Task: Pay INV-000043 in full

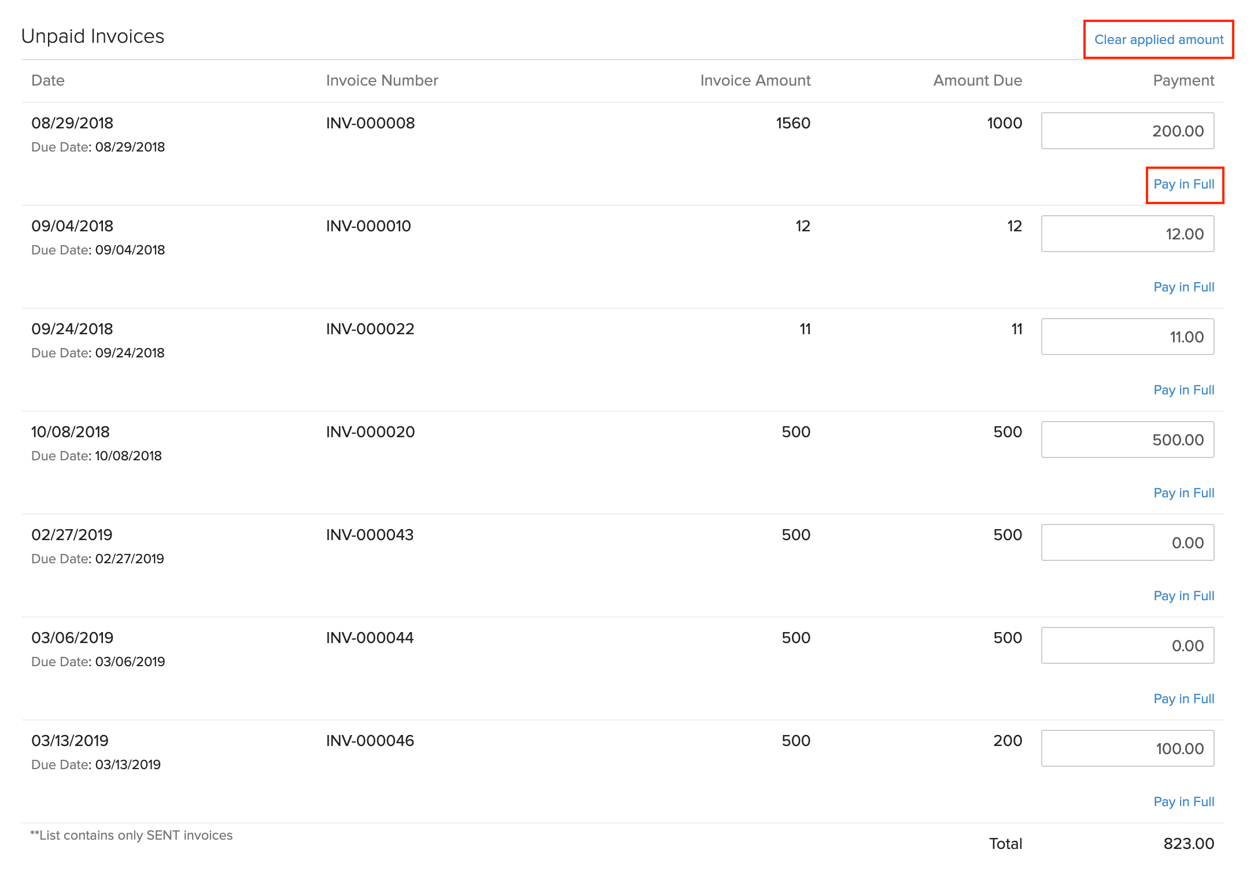Action: click(x=1184, y=596)
